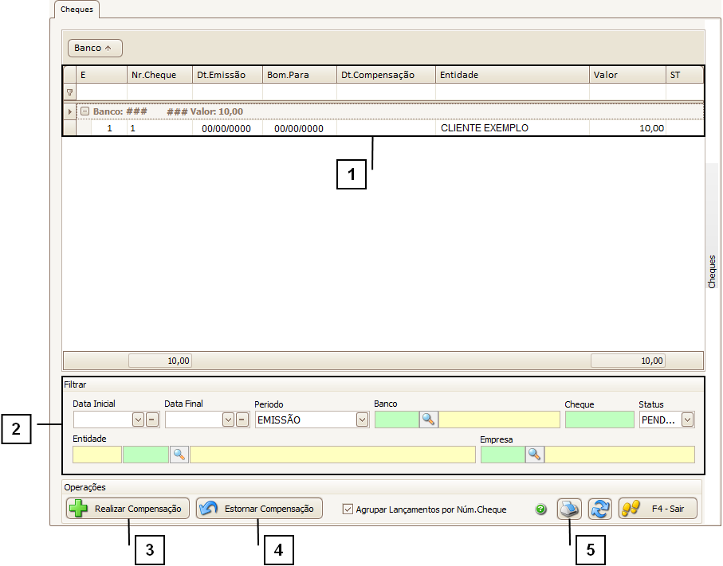This screenshot has height=566, width=723.
Task: Click the vertical Cheques side tab
Action: click(712, 271)
